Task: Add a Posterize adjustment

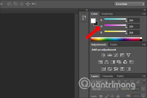Action: (110, 69)
